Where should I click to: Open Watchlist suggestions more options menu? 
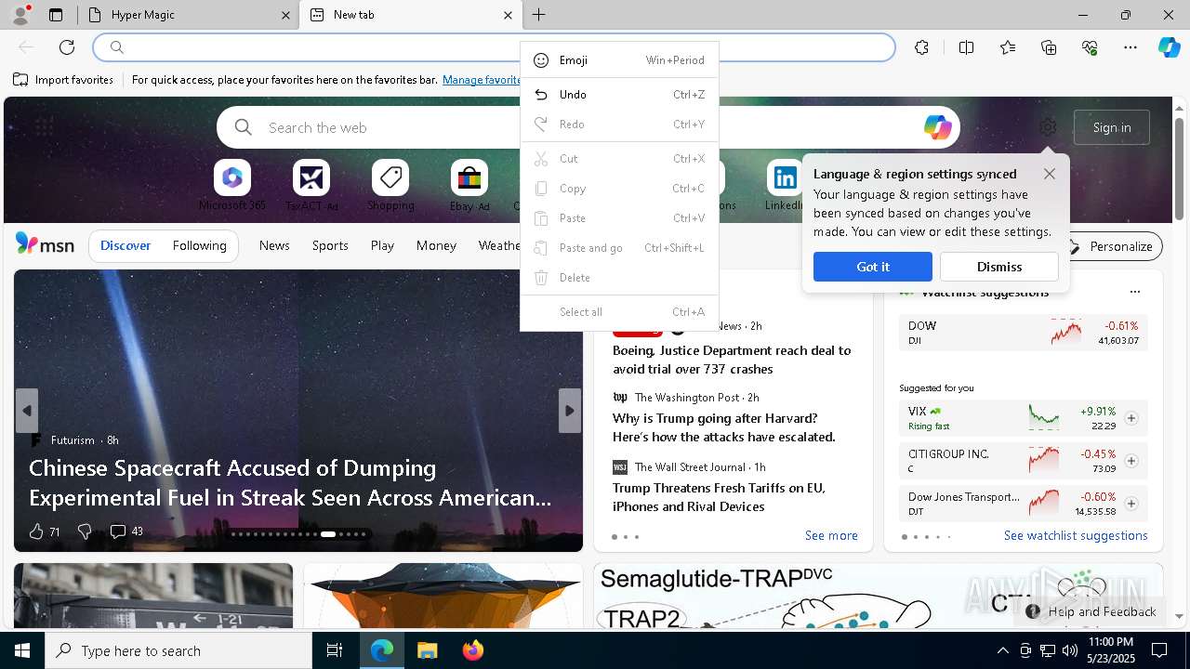click(1134, 292)
